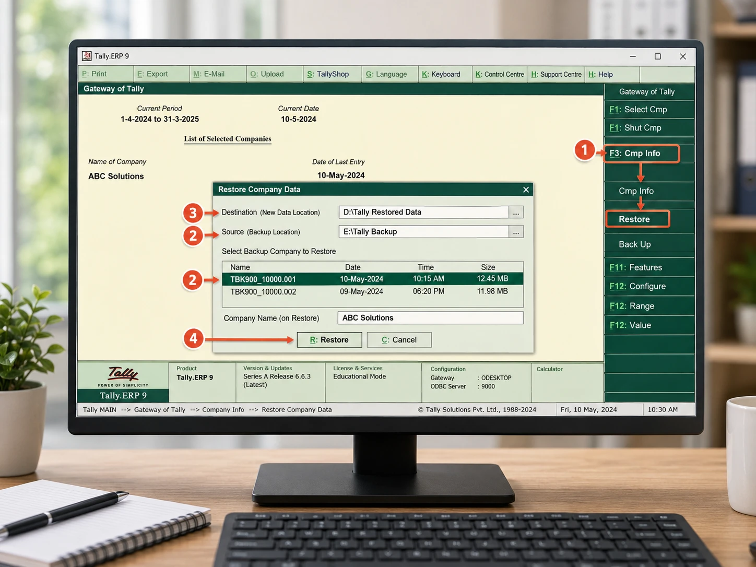This screenshot has width=756, height=567.
Task: Click the Destination path field
Action: click(x=423, y=212)
